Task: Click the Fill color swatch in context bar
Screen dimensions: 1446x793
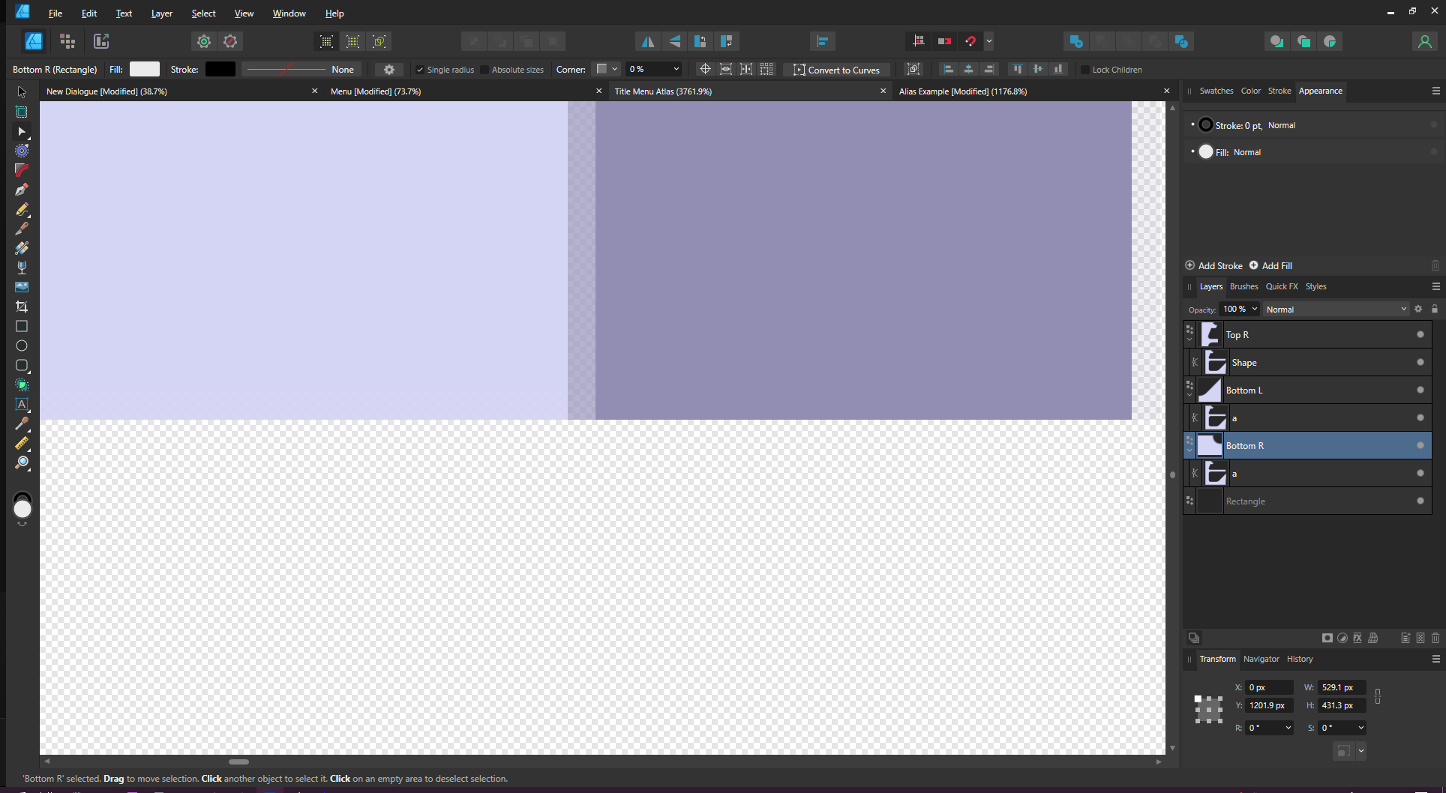Action: (x=145, y=69)
